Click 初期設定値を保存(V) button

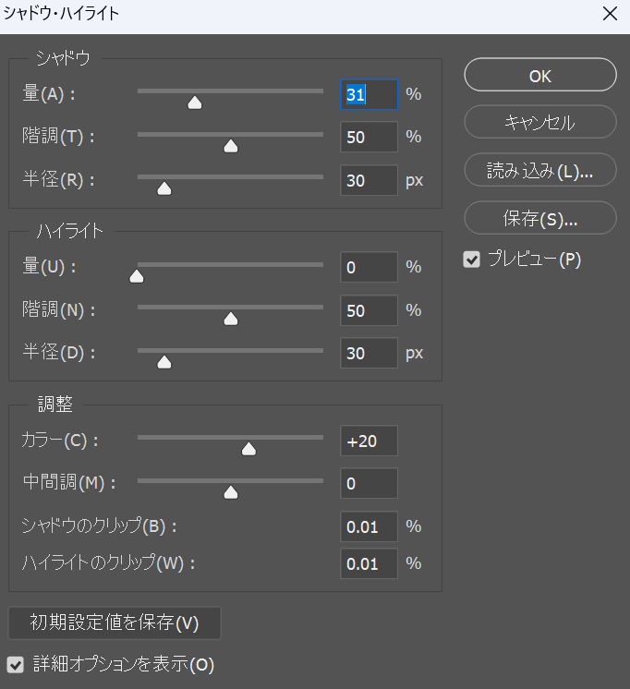115,623
